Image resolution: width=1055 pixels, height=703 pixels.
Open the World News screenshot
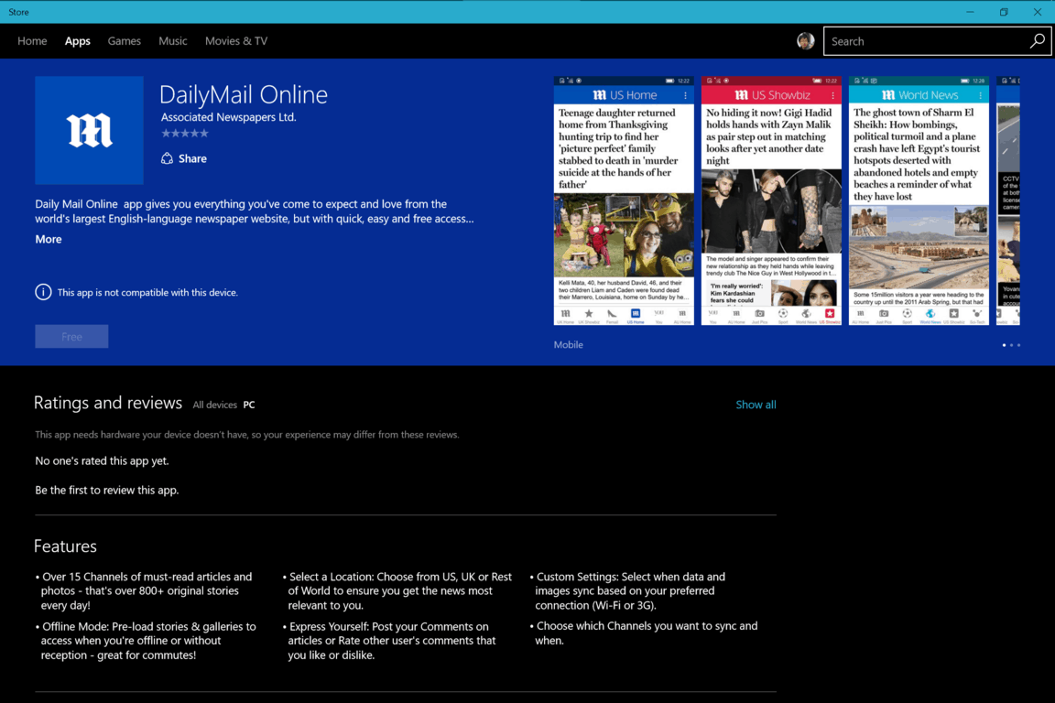[x=919, y=201]
